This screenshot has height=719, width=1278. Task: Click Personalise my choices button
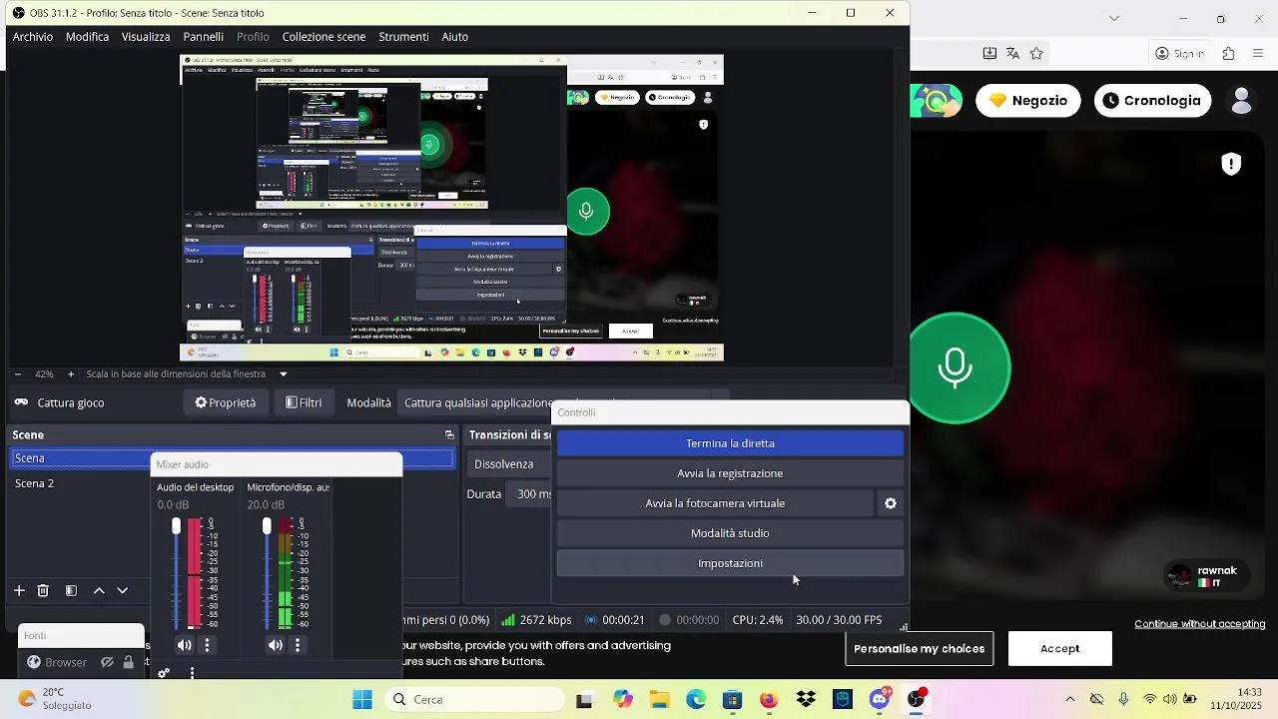point(920,648)
